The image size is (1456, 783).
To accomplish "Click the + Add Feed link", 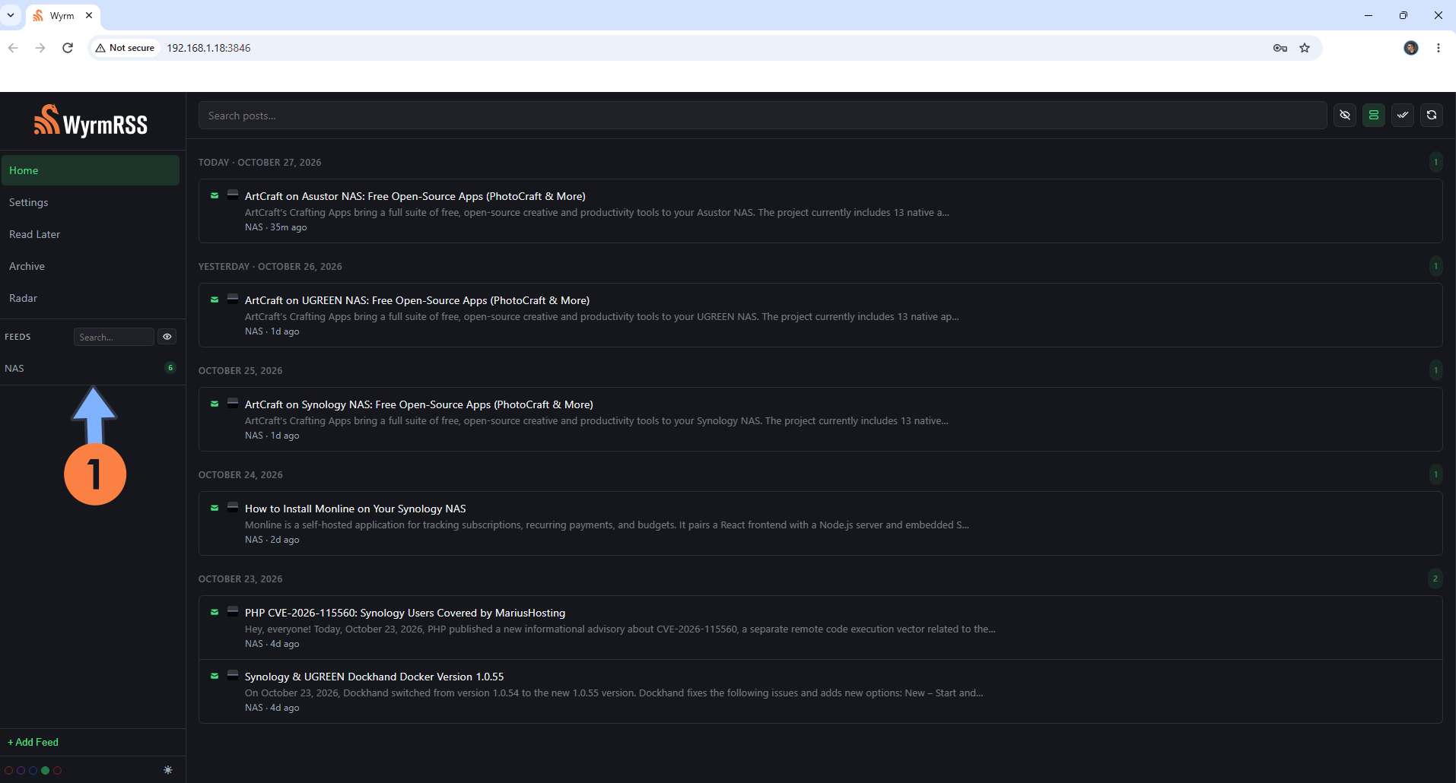I will (x=33, y=742).
